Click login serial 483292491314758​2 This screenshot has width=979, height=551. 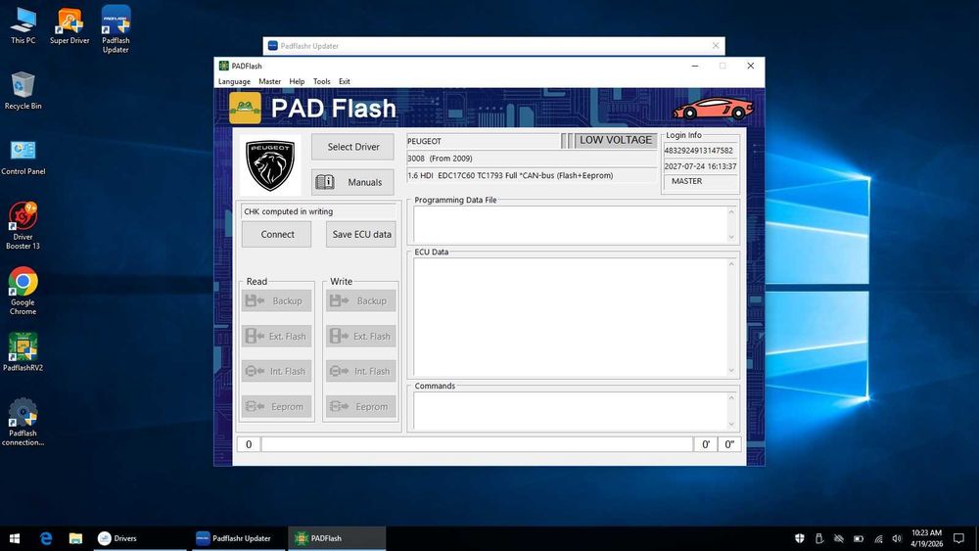pos(699,151)
